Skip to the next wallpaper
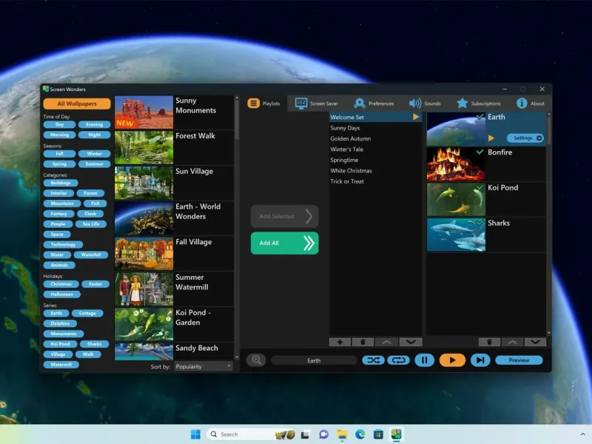Screen dimensions: 592x444 480,360
